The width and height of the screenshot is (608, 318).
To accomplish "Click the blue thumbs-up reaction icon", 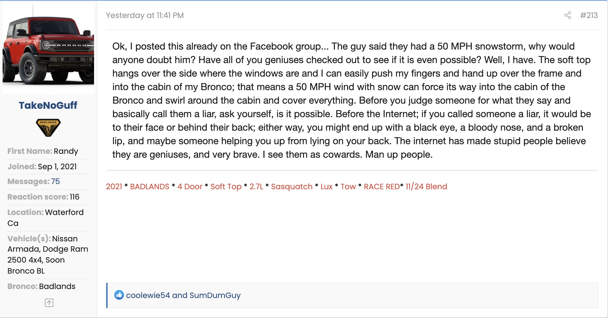I will tap(119, 295).
